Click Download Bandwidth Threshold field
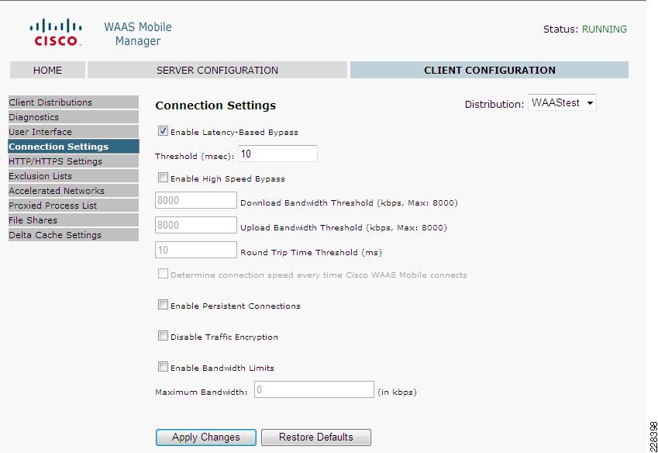 pos(196,200)
